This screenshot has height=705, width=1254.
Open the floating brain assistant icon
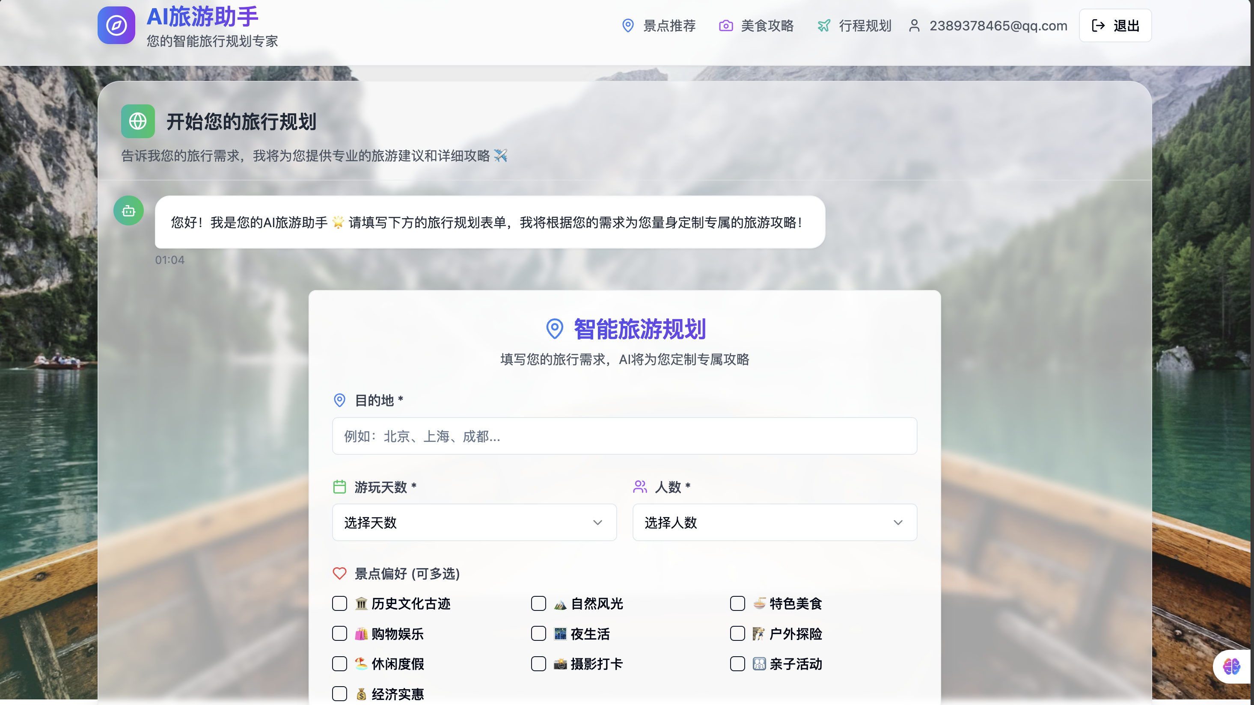tap(1232, 666)
